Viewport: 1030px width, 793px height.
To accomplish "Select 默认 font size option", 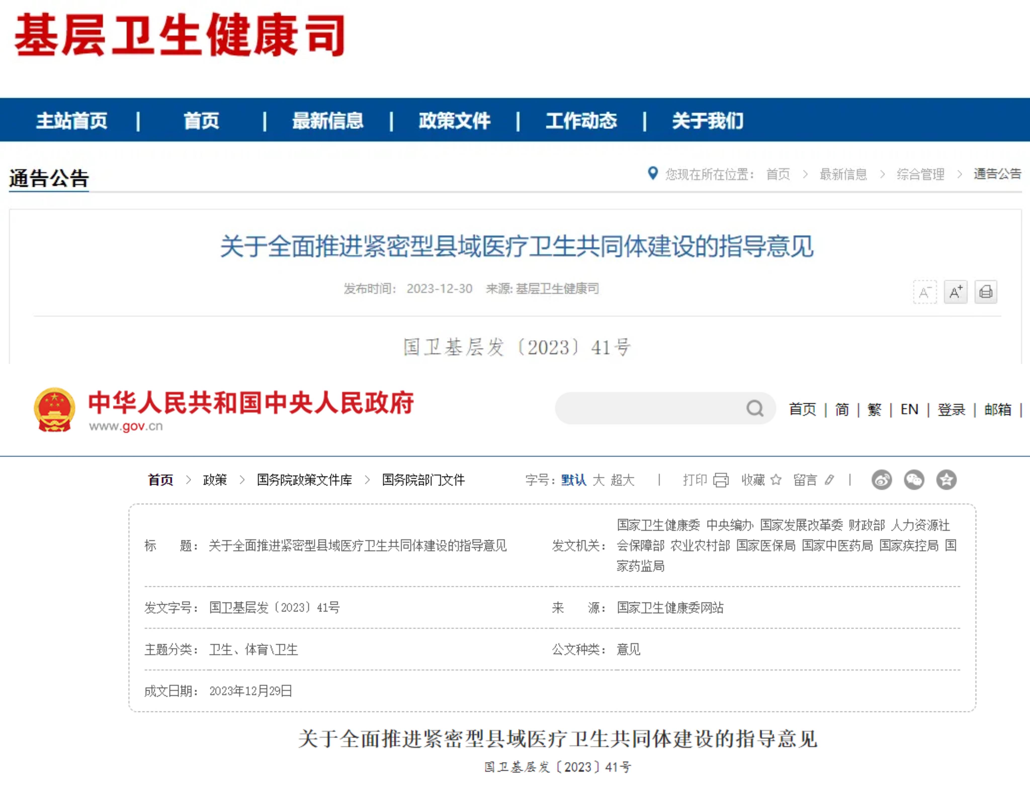I will [574, 480].
